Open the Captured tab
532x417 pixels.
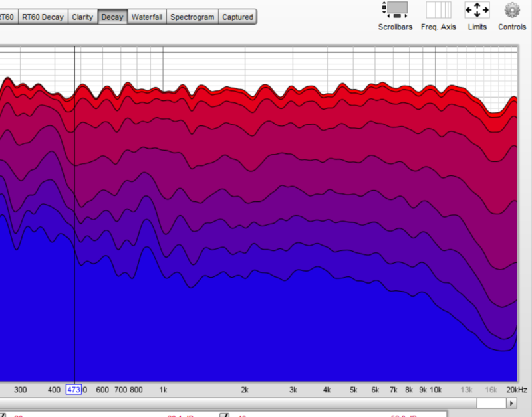237,17
